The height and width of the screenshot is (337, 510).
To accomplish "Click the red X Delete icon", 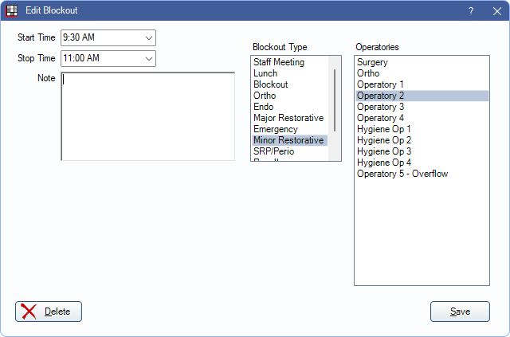I will coord(29,312).
